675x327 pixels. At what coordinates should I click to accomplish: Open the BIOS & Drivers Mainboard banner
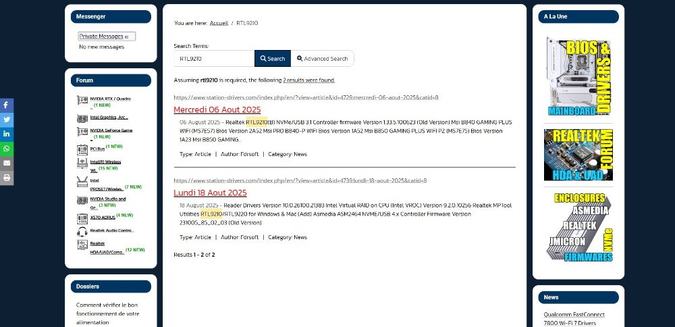click(578, 78)
